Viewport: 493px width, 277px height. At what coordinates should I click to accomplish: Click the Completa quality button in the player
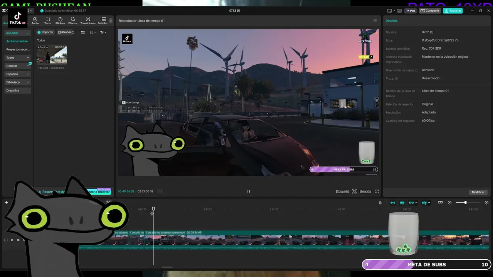pyautogui.click(x=342, y=191)
